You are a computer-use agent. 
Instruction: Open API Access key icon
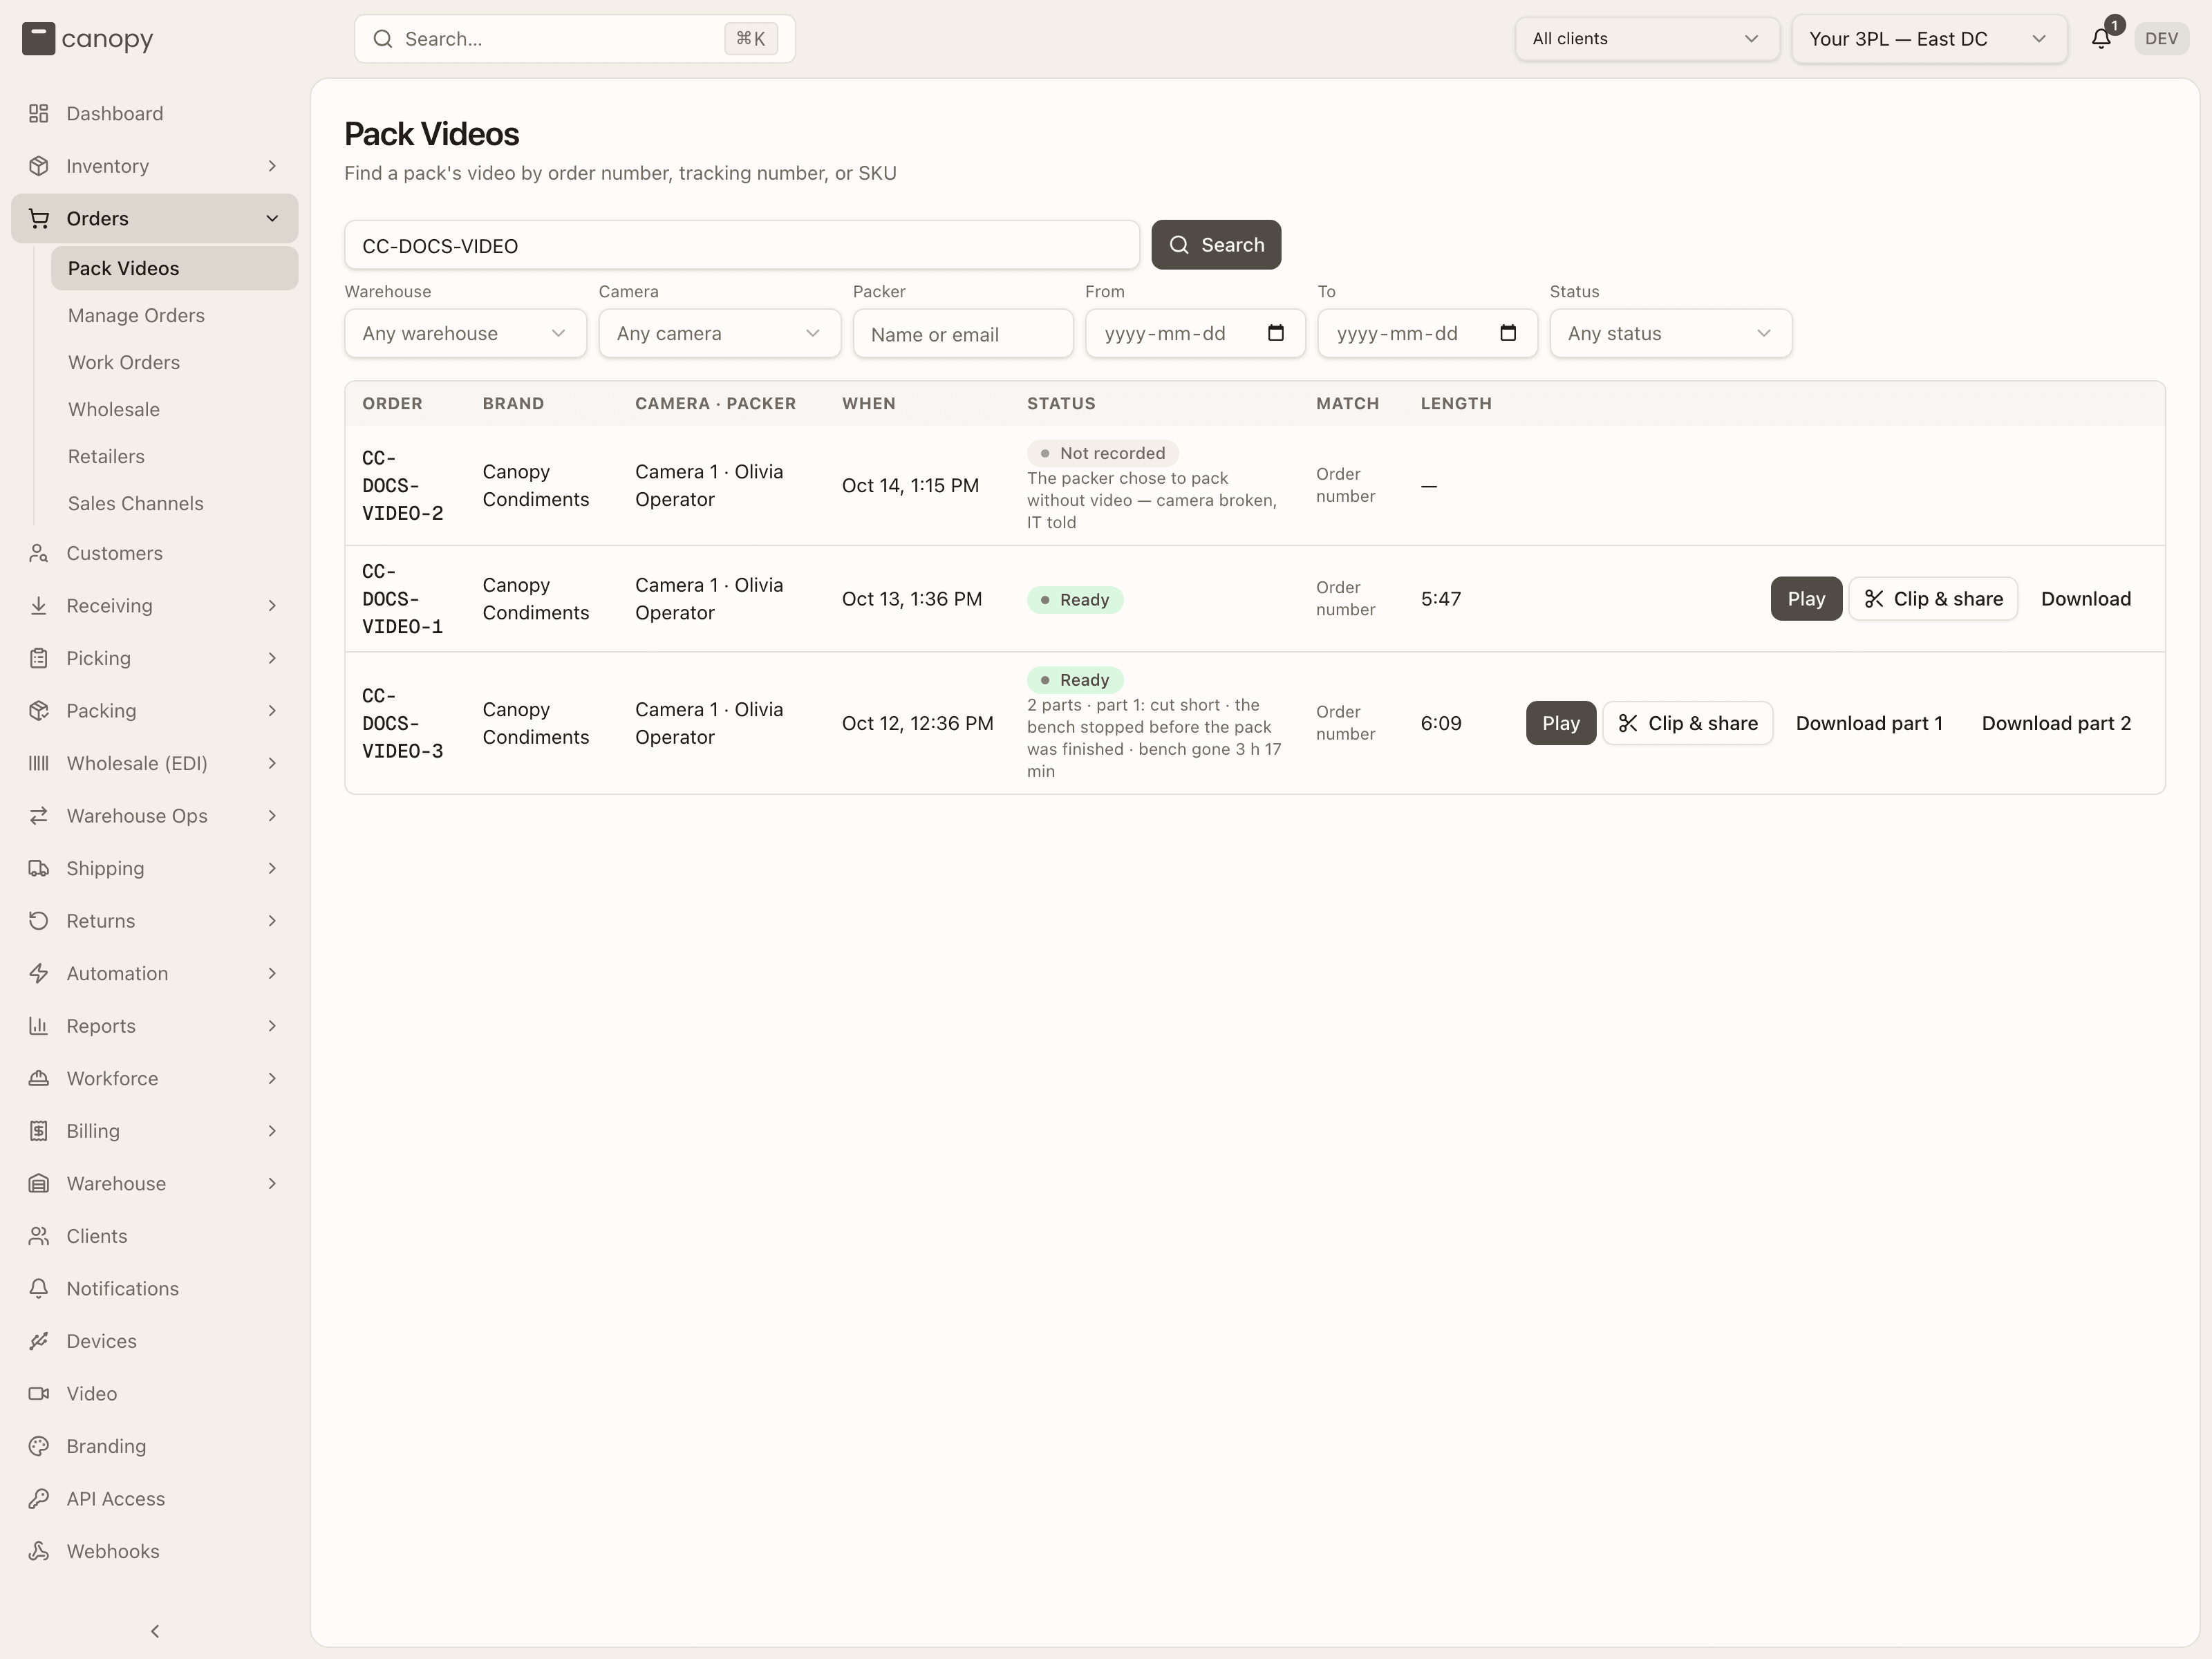pyautogui.click(x=39, y=1498)
